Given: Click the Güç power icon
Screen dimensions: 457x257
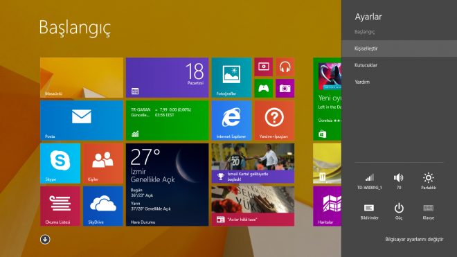Looking at the screenshot, I should click(399, 211).
